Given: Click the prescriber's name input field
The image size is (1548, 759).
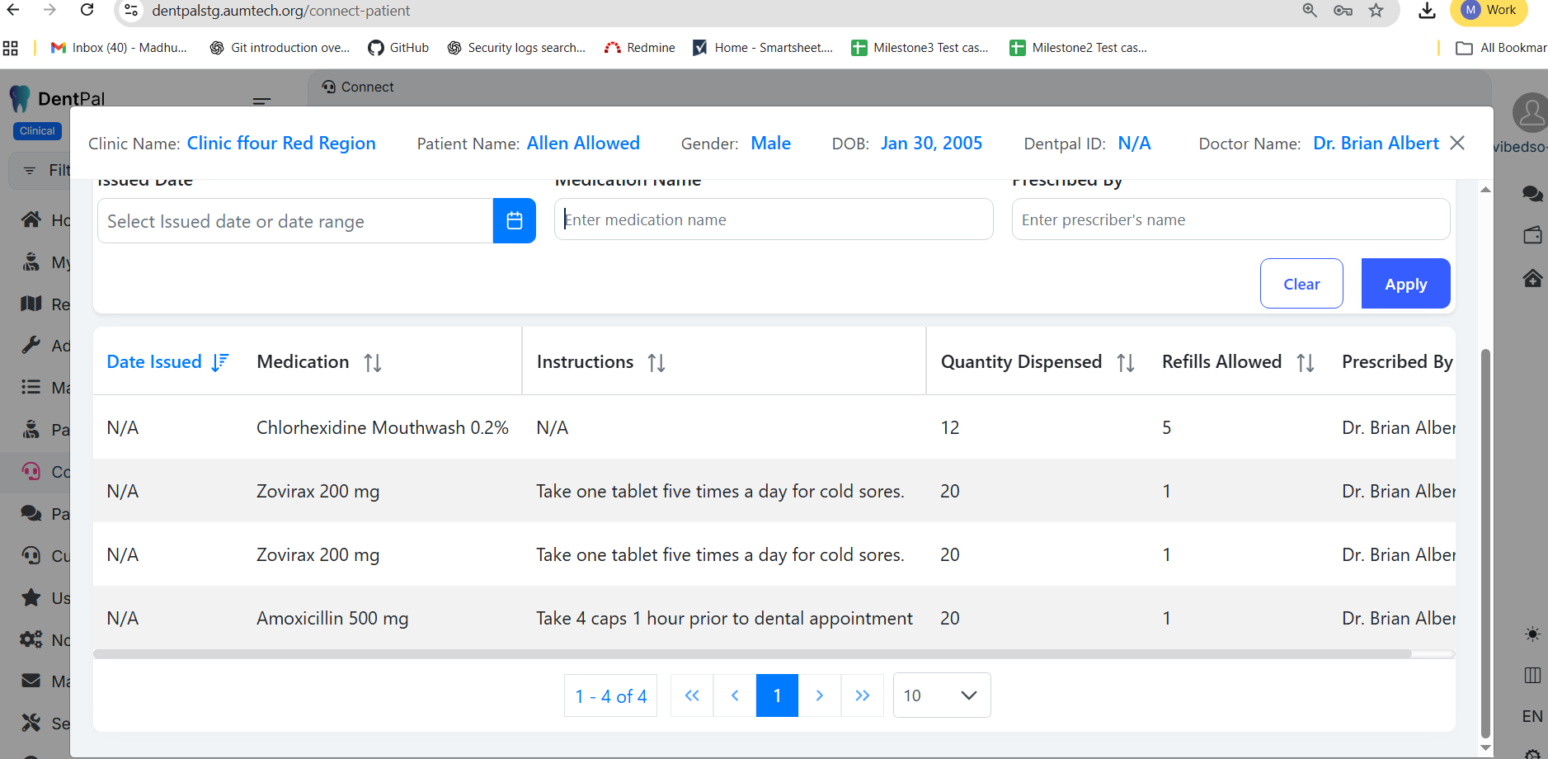Looking at the screenshot, I should click(1230, 219).
